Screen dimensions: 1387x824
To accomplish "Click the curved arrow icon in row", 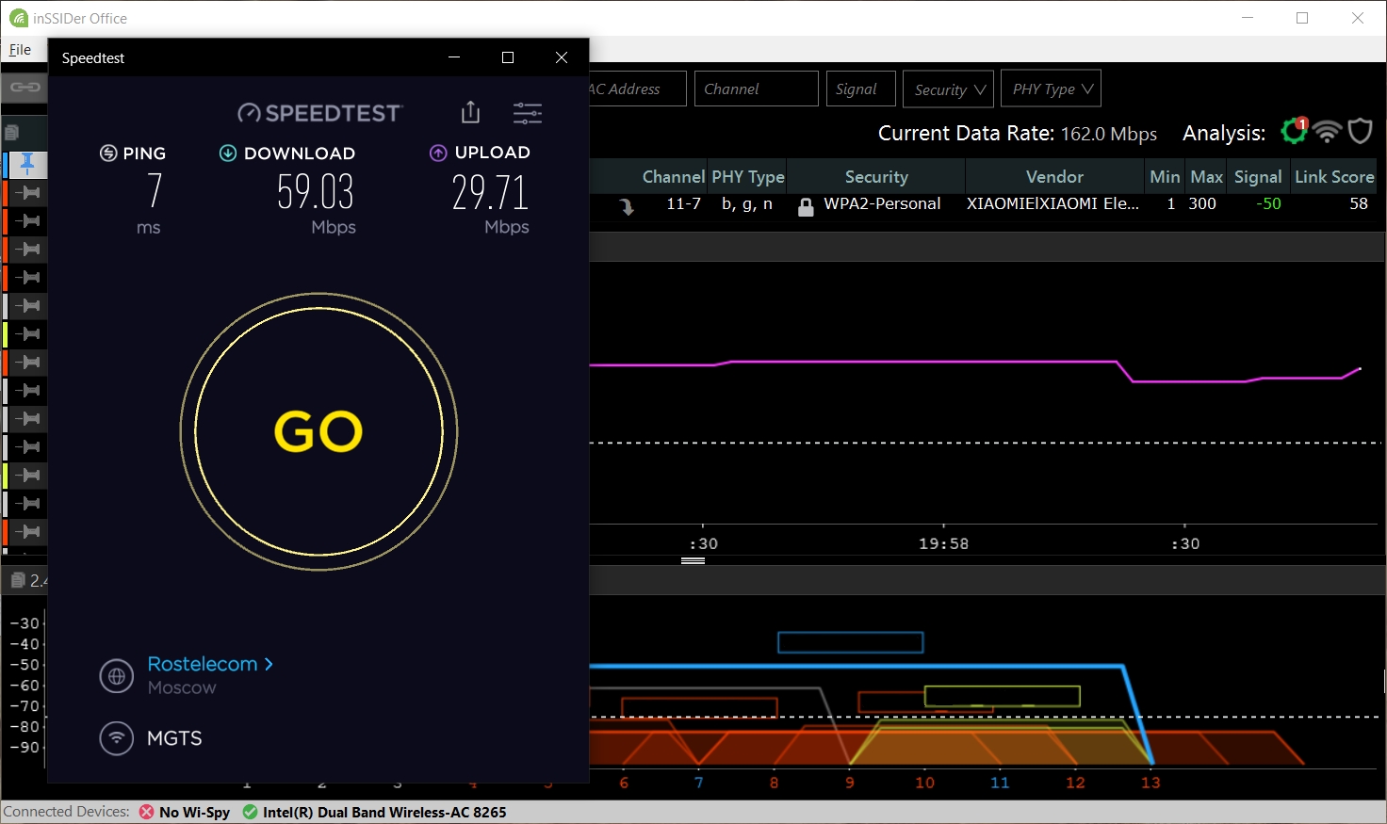I will pos(627,207).
